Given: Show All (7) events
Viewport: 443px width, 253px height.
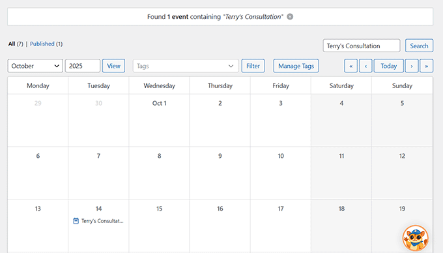Looking at the screenshot, I should (x=16, y=44).
